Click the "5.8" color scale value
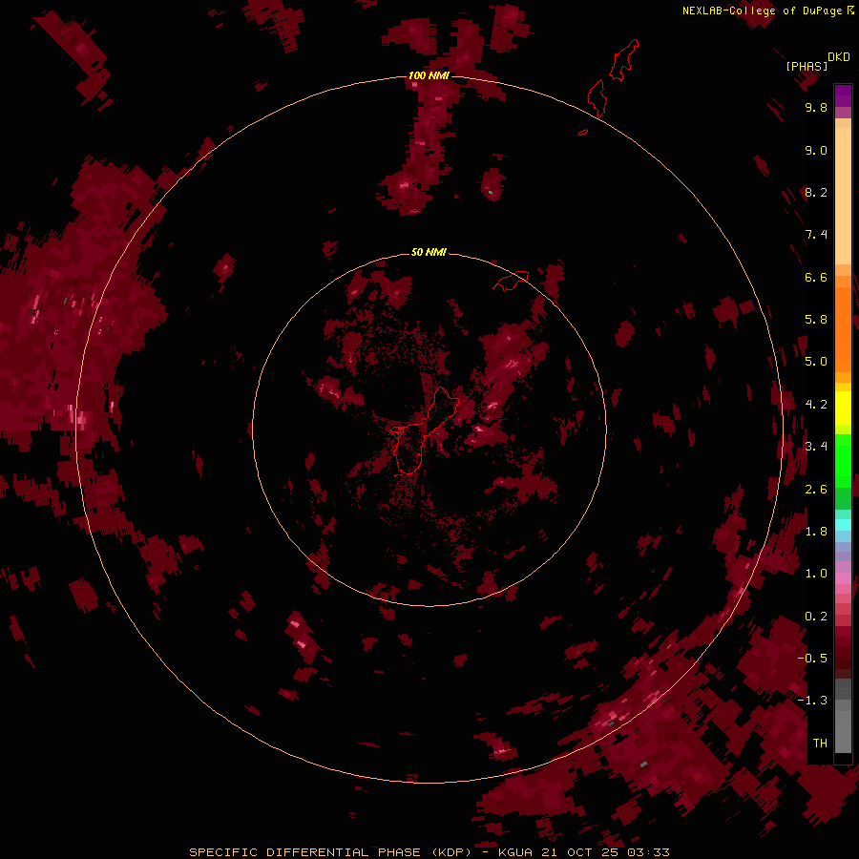The image size is (859, 859). coord(816,320)
